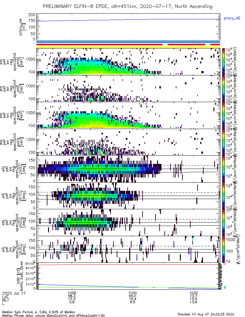Click the '1000' label on ch3LC color bar
Image resolution: width=245 pixels, height=317 pixels.
tap(231, 239)
